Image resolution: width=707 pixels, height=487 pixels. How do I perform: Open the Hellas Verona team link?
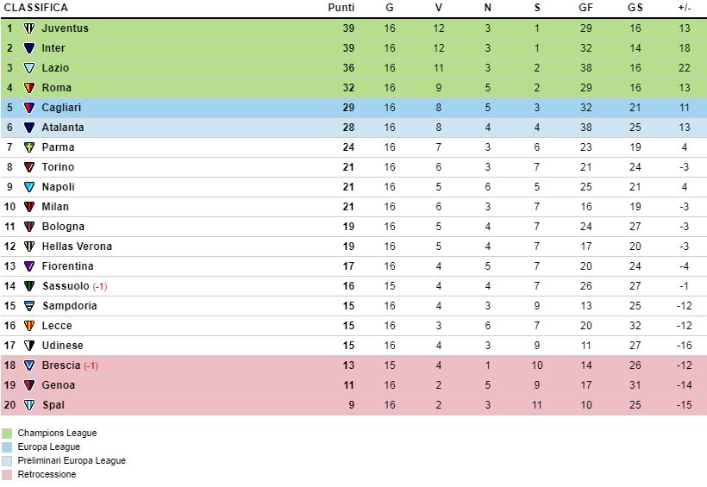pos(77,247)
